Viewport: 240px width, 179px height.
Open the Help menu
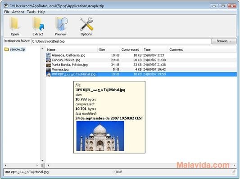(41, 12)
